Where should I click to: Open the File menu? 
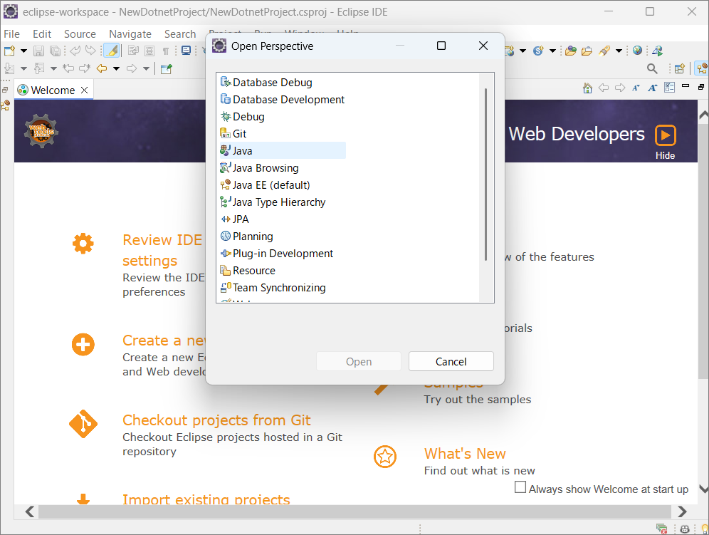pyautogui.click(x=12, y=34)
